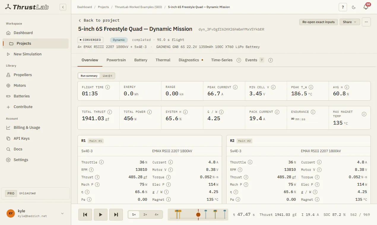Set playback speed to 1×
377x225 pixels.
[134, 215]
